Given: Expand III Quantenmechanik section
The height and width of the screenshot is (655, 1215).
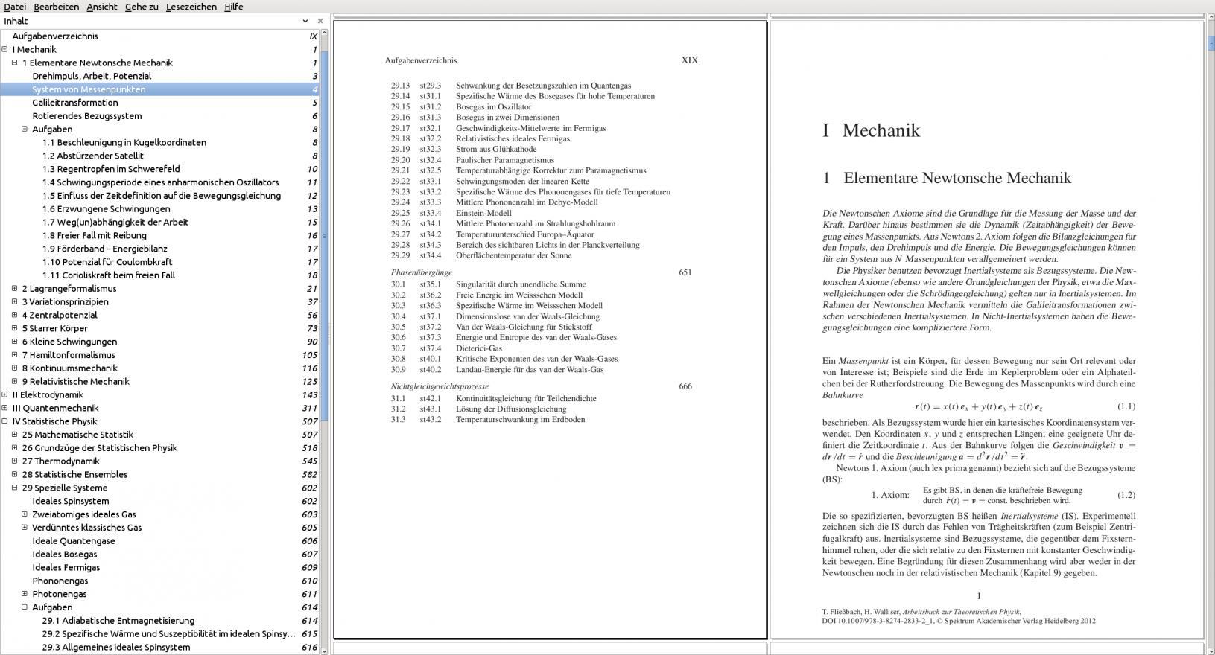Looking at the screenshot, I should coord(4,408).
